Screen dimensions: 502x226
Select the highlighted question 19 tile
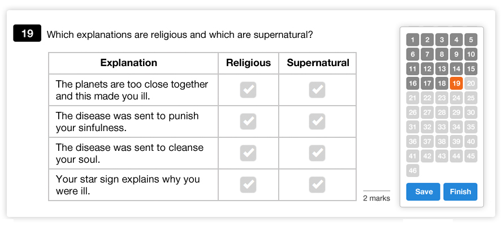click(x=456, y=83)
